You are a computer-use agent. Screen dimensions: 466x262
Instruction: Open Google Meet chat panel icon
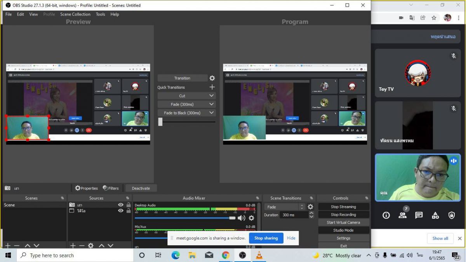coord(419,215)
